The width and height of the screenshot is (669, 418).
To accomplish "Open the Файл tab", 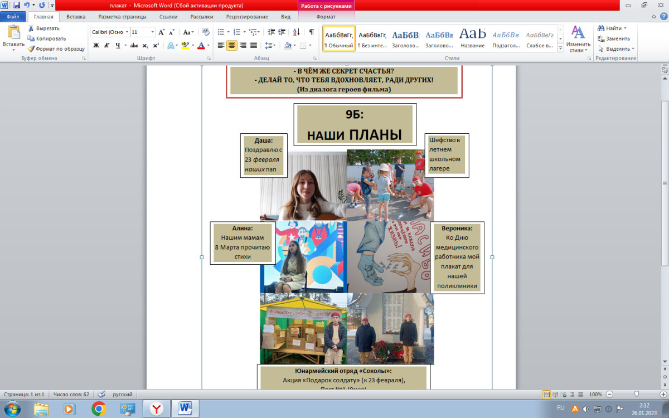I will 13,17.
